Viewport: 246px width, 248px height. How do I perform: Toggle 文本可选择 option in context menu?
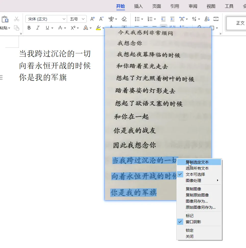[x=195, y=174]
